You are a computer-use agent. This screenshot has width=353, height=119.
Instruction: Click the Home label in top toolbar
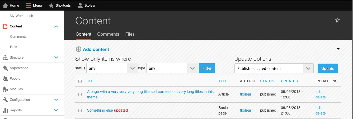click(14, 6)
